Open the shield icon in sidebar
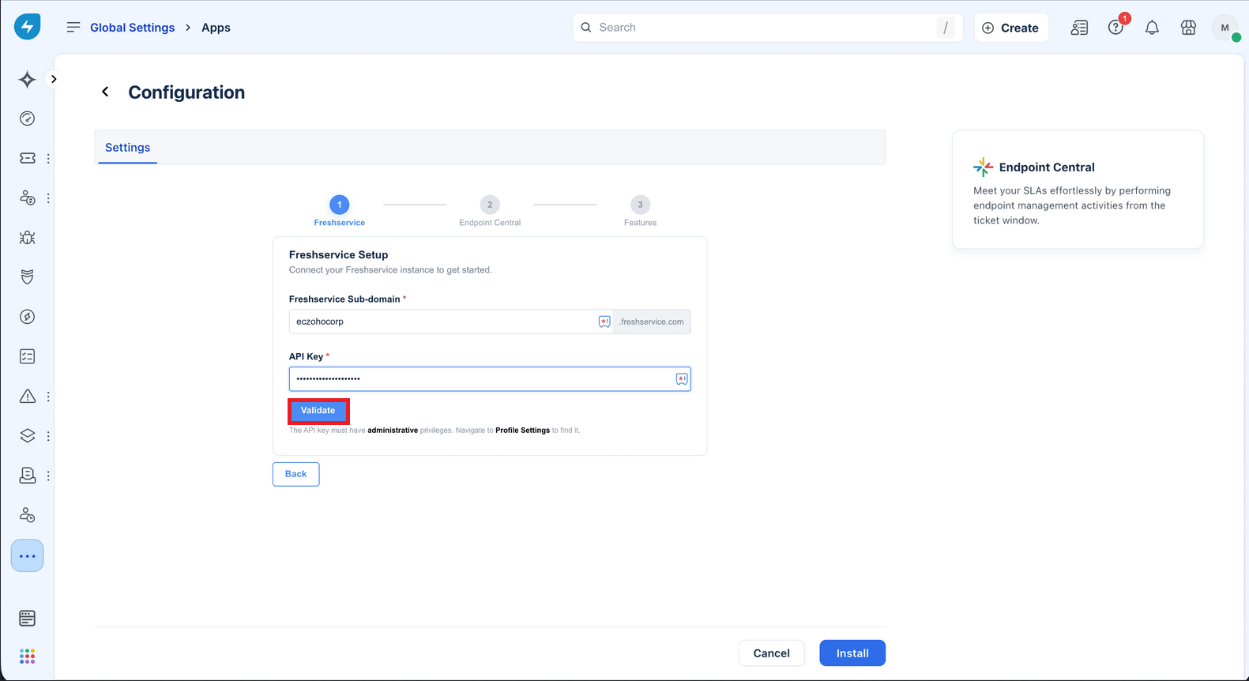 [27, 277]
